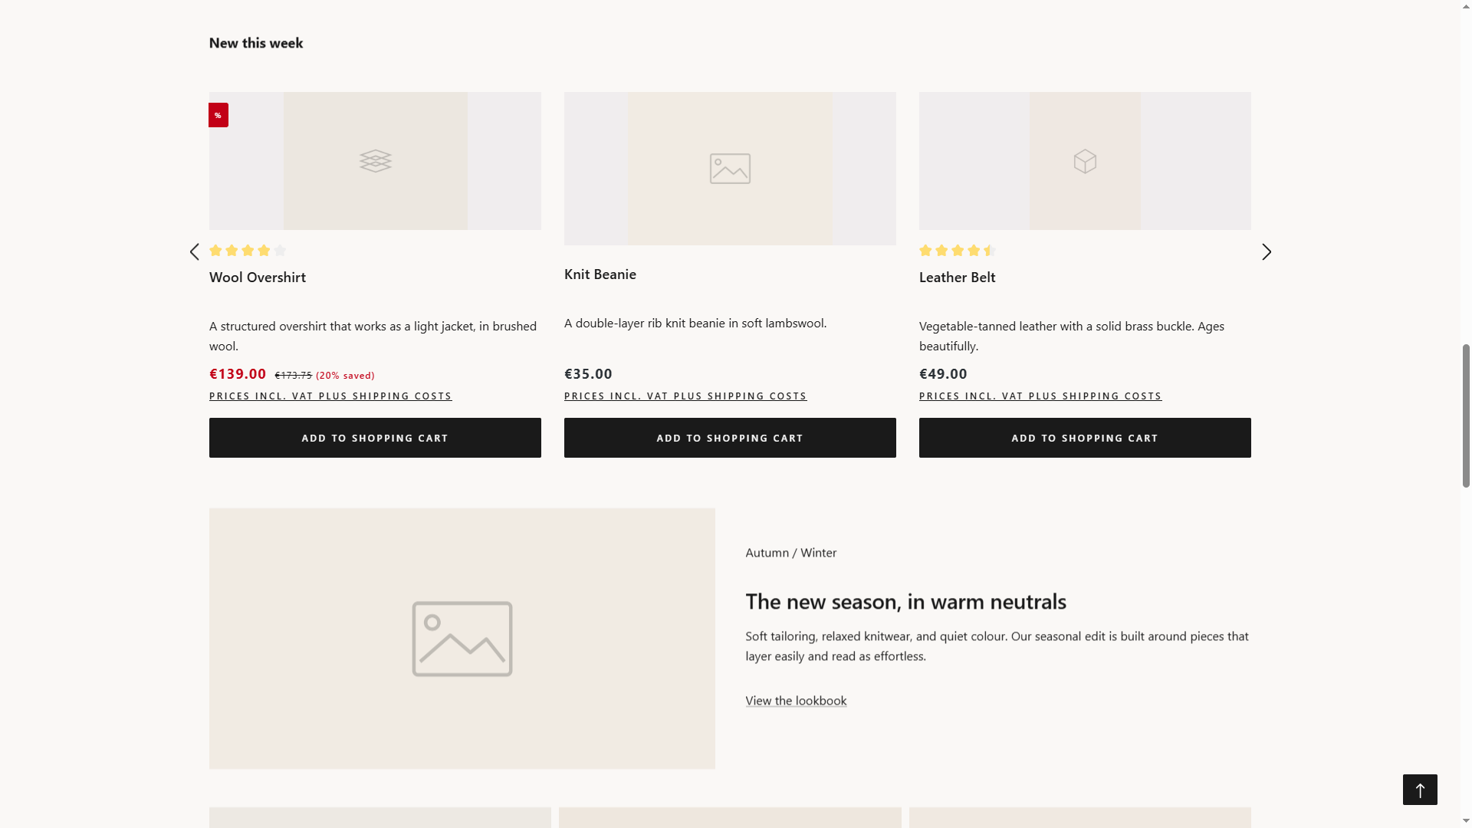Click the (20% saved) label

click(346, 376)
